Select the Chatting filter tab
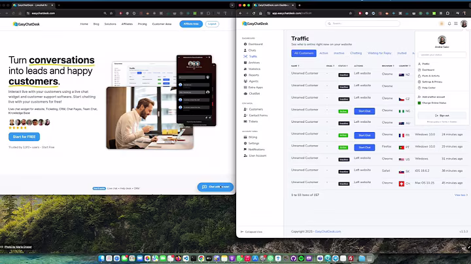Screen dimensions: 471x264 (356, 53)
